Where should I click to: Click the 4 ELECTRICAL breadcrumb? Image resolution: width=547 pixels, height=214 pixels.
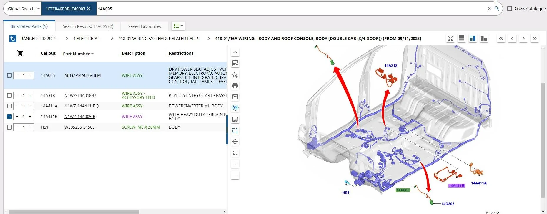pos(86,39)
